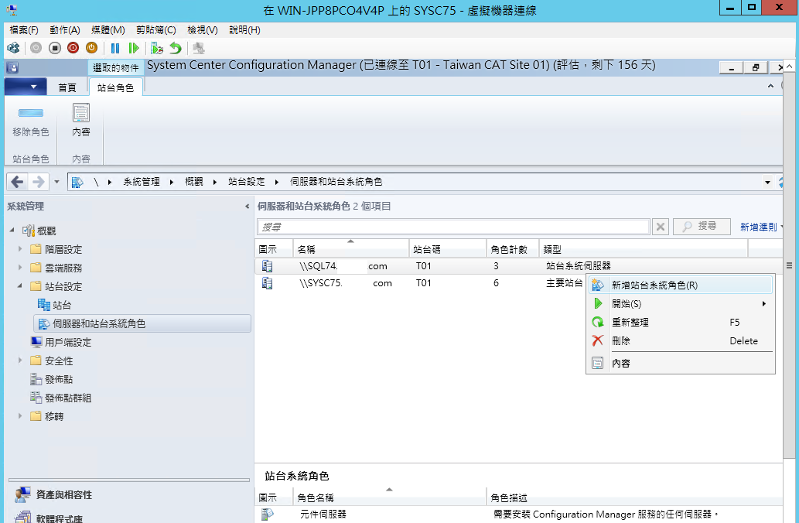The image size is (799, 523).
Task: Click the green Revert arrow icon
Action: click(x=176, y=48)
